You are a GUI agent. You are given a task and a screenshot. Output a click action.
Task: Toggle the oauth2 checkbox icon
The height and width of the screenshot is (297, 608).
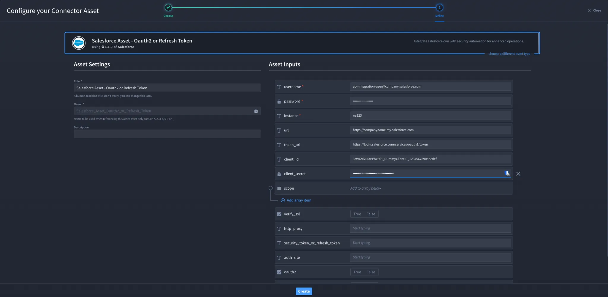click(x=279, y=272)
